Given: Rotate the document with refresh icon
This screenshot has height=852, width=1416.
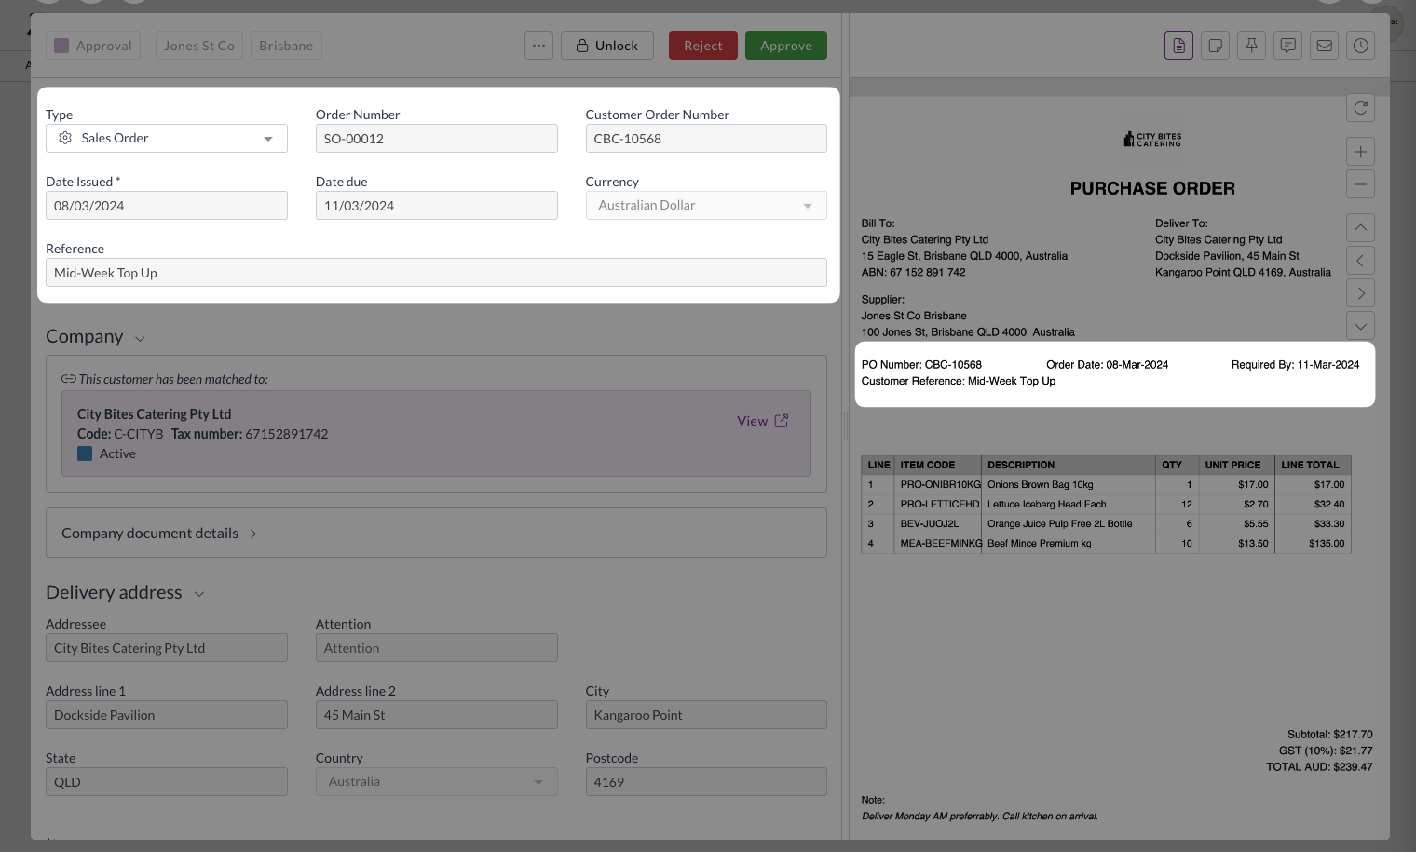Looking at the screenshot, I should point(1360,108).
